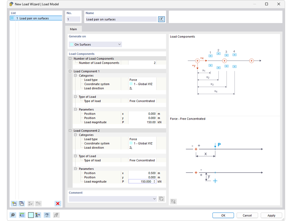Click Load Component 2 Load type Force value
The height and width of the screenshot is (221, 292).
(x=143, y=139)
